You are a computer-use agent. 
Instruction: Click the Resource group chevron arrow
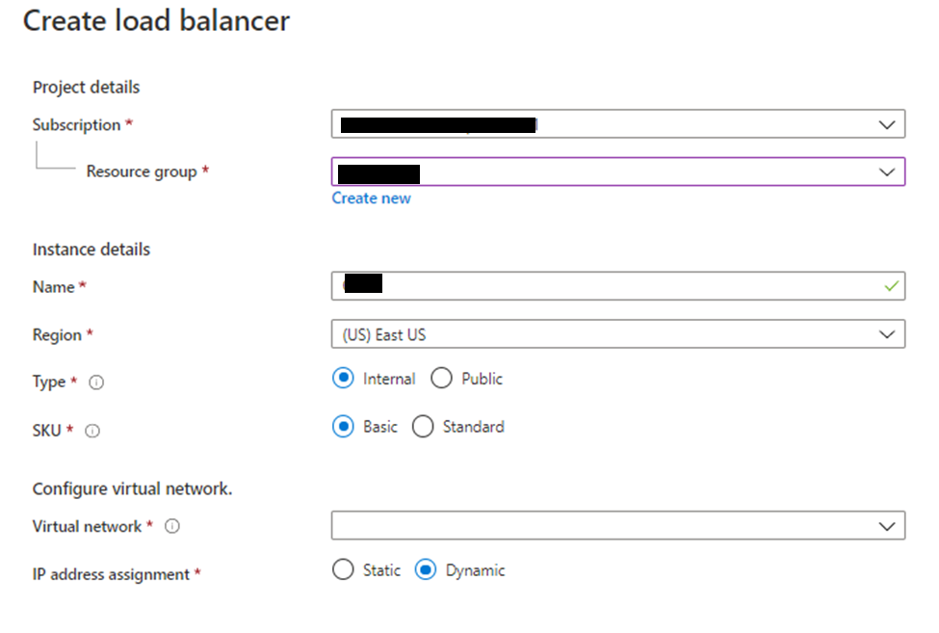click(887, 172)
